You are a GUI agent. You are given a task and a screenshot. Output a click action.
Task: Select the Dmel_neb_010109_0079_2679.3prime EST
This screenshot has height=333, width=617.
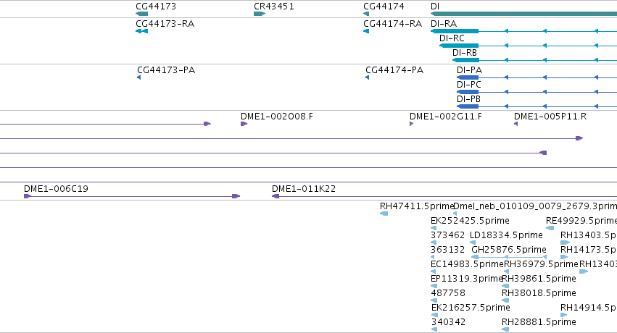click(455, 214)
